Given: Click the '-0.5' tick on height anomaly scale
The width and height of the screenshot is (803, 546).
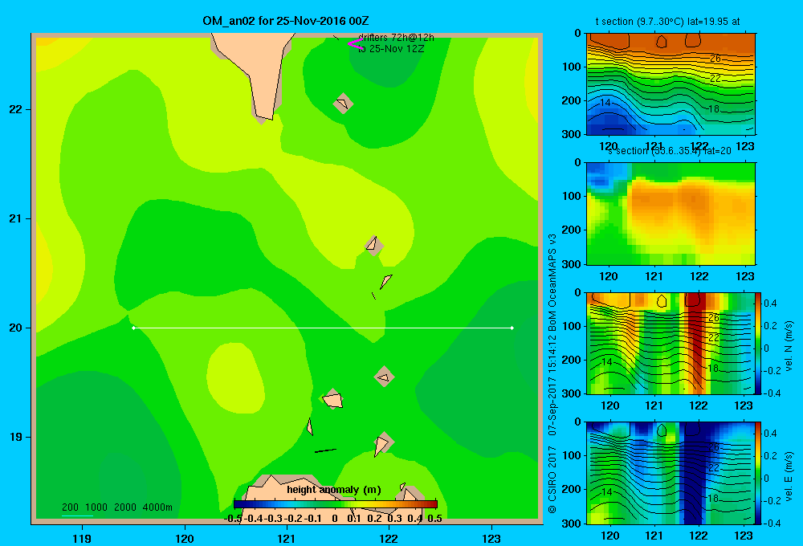Looking at the screenshot, I should tap(233, 519).
